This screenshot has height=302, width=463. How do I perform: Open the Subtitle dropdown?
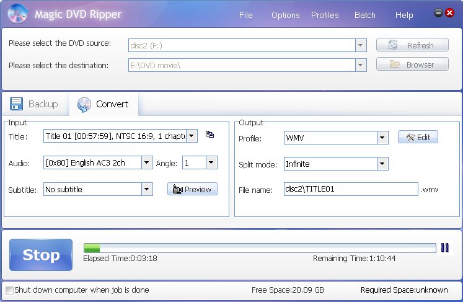(147, 189)
